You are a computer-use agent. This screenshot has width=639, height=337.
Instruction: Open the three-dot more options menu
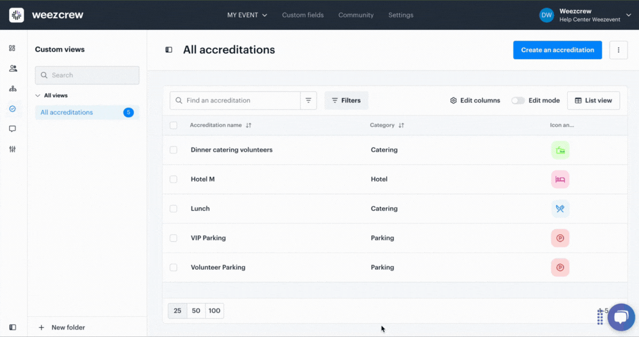[618, 50]
